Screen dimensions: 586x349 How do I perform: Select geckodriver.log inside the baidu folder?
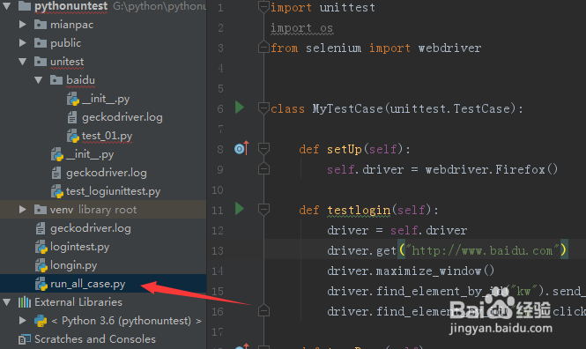coord(122,117)
